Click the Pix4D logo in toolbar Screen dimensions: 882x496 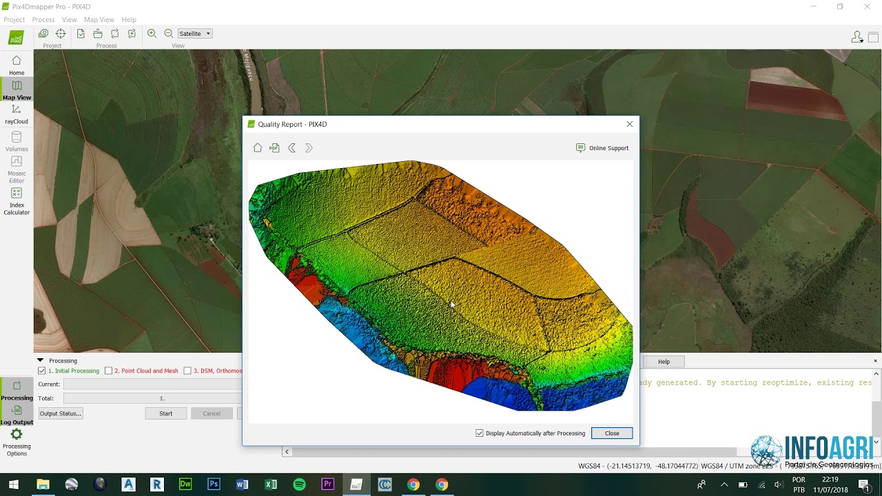[16, 38]
